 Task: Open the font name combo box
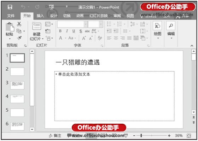[x=72, y=24]
